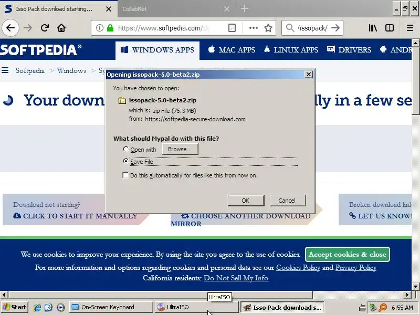Click the issopack-5.0-beta2.zip file icon
This screenshot has width=420, height=315.
122,100
